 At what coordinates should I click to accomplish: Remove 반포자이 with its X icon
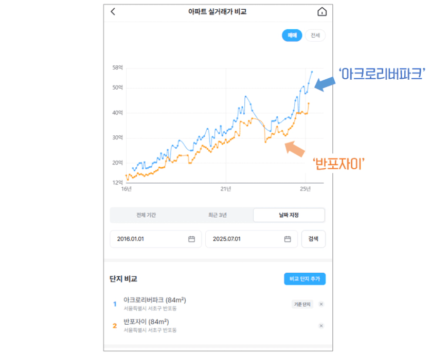(x=321, y=326)
